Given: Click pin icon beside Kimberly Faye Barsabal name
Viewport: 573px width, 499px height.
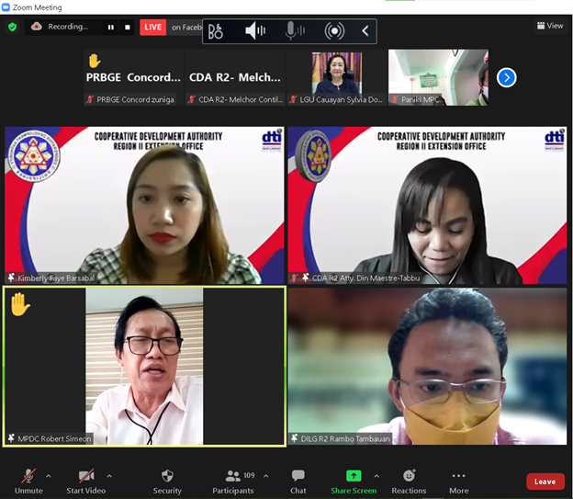Looking at the screenshot, I should (11, 278).
